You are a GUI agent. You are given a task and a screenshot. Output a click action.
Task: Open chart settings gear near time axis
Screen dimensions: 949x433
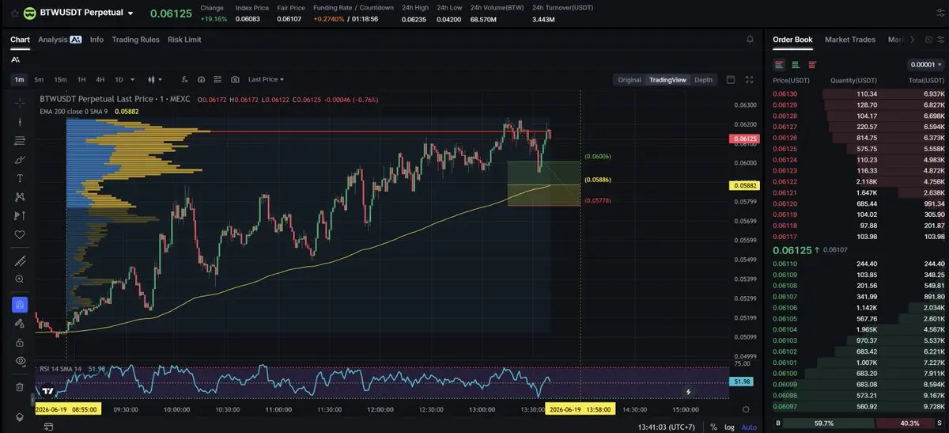(x=746, y=409)
